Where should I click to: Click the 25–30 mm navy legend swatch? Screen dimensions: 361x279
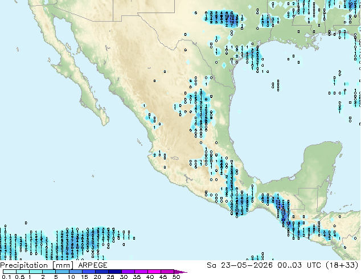[x=114, y=272]
